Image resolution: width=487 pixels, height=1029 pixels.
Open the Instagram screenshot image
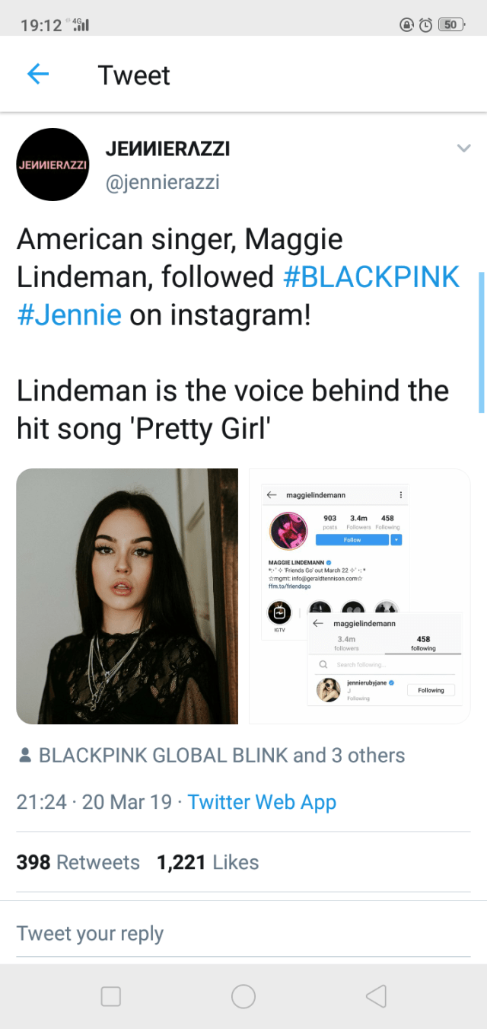(359, 596)
